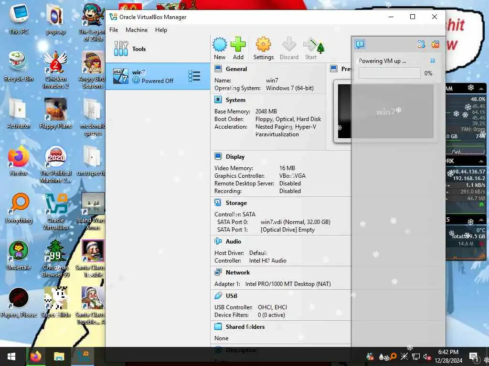Viewport: 489px width, 366px height.
Task: Open the Flappy Plane desktop shortcut
Action: 55,113
